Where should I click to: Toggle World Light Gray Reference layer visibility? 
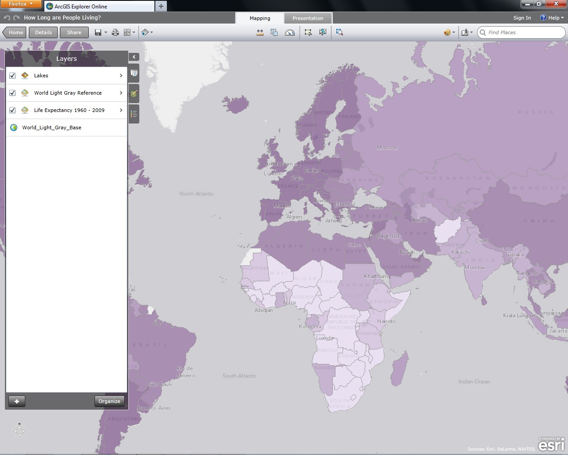pyautogui.click(x=12, y=93)
